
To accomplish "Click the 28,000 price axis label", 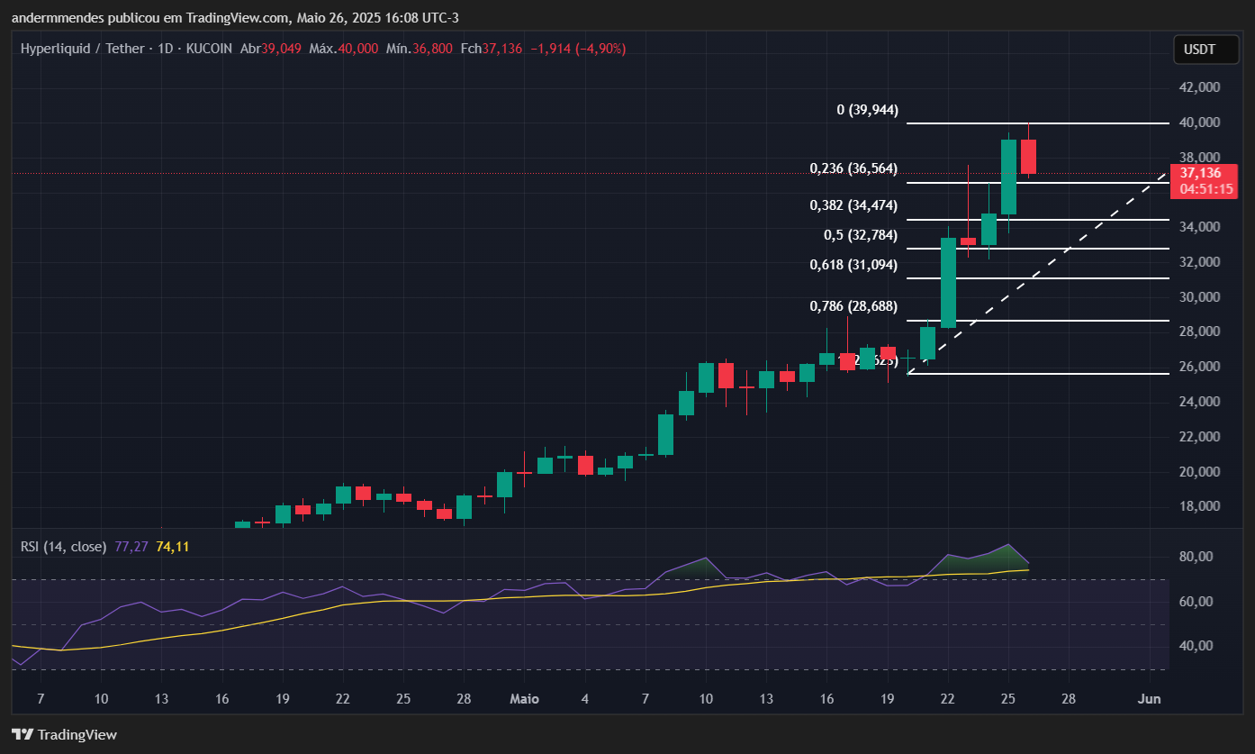I will point(1199,332).
